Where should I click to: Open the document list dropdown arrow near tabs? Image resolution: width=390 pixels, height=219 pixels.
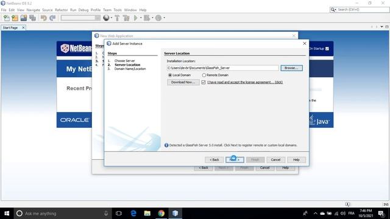pos(381,27)
